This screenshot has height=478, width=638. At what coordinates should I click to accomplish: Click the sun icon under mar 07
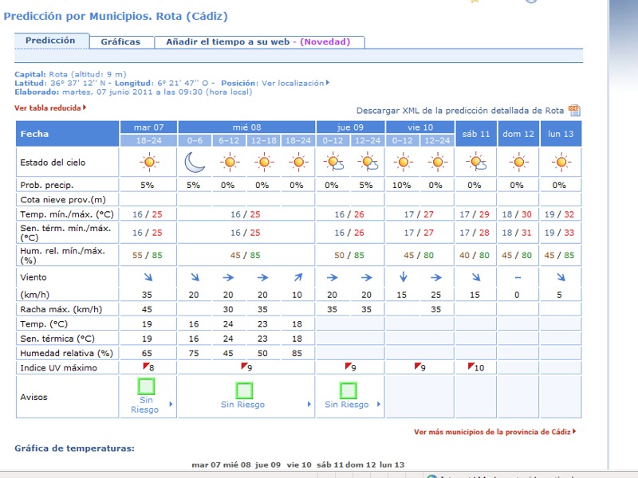tap(148, 163)
